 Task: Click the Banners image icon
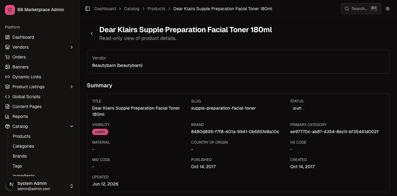click(x=7, y=67)
